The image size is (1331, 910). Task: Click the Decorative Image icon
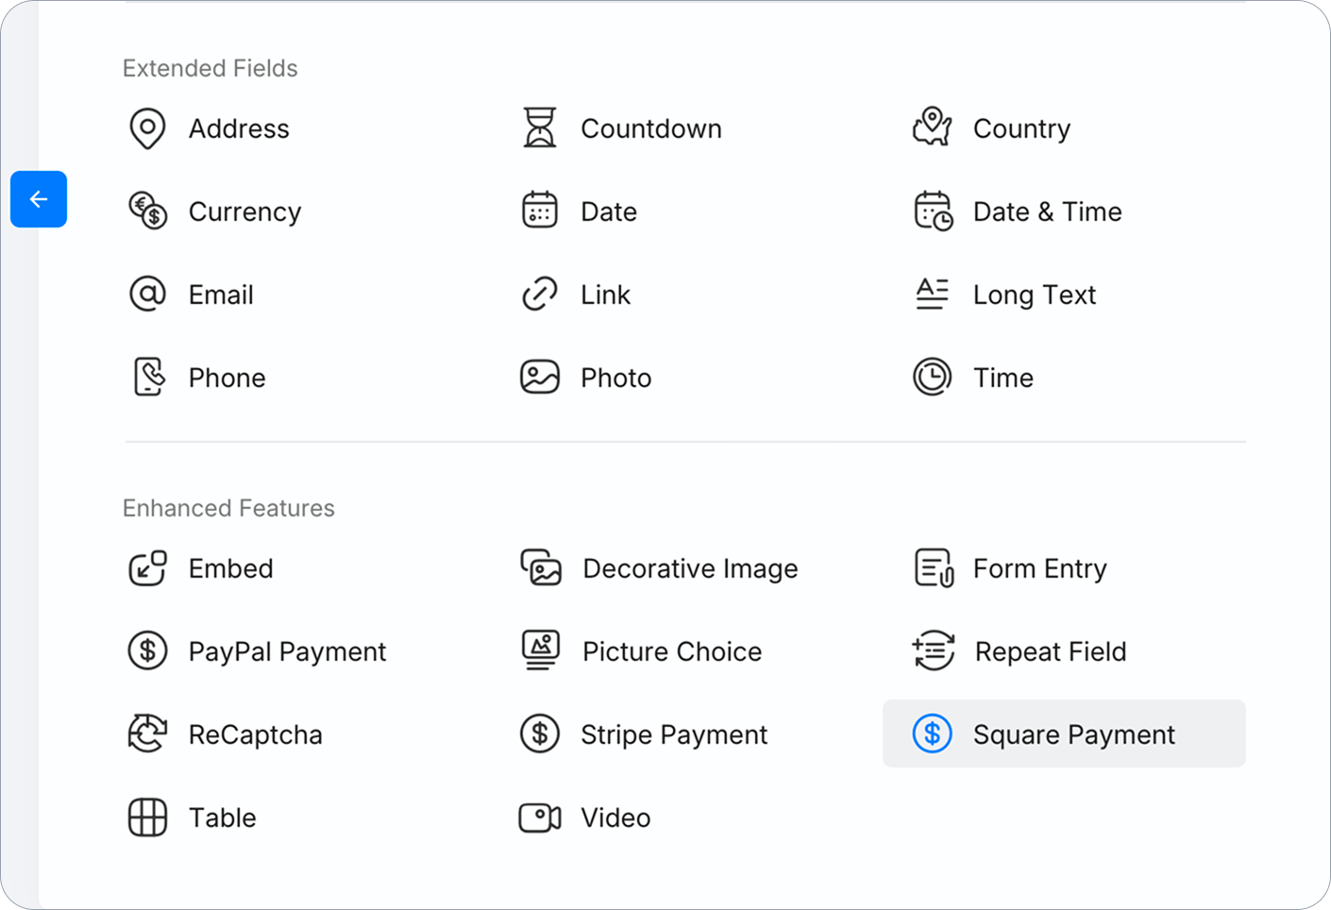pos(541,567)
